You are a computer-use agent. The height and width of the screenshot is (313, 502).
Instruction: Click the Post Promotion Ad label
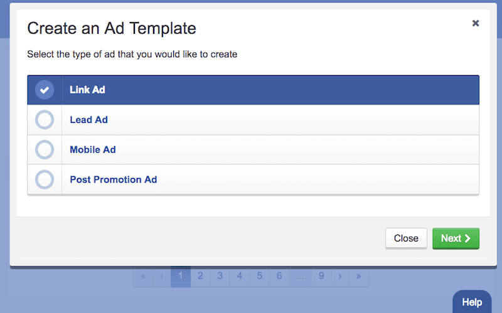114,180
